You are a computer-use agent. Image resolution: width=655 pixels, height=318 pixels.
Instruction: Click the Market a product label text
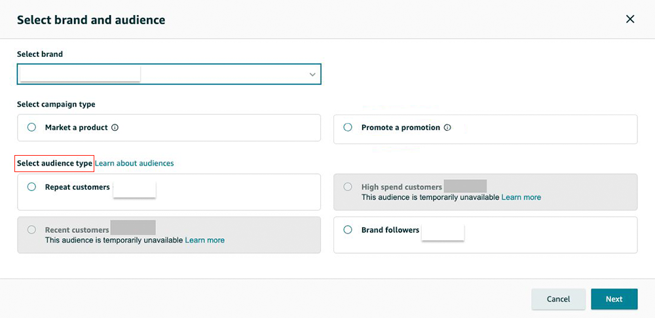[76, 128]
